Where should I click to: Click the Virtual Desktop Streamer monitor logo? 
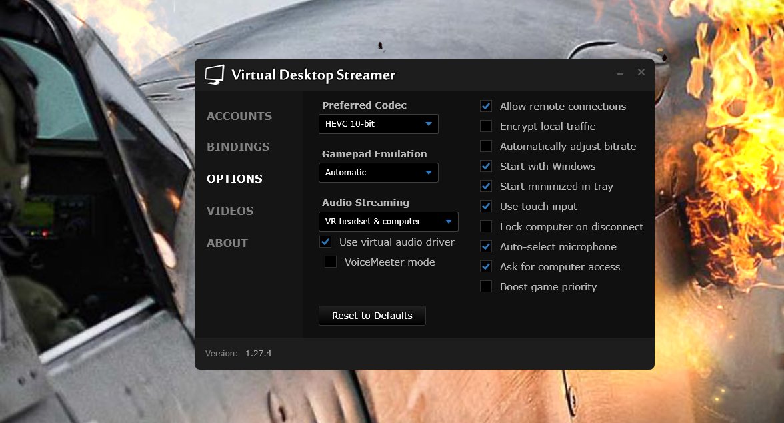pos(214,75)
